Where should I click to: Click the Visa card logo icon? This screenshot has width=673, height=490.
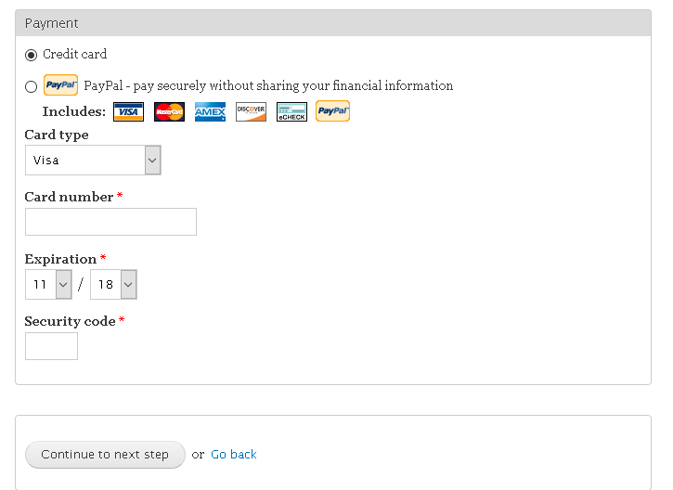pyautogui.click(x=128, y=112)
